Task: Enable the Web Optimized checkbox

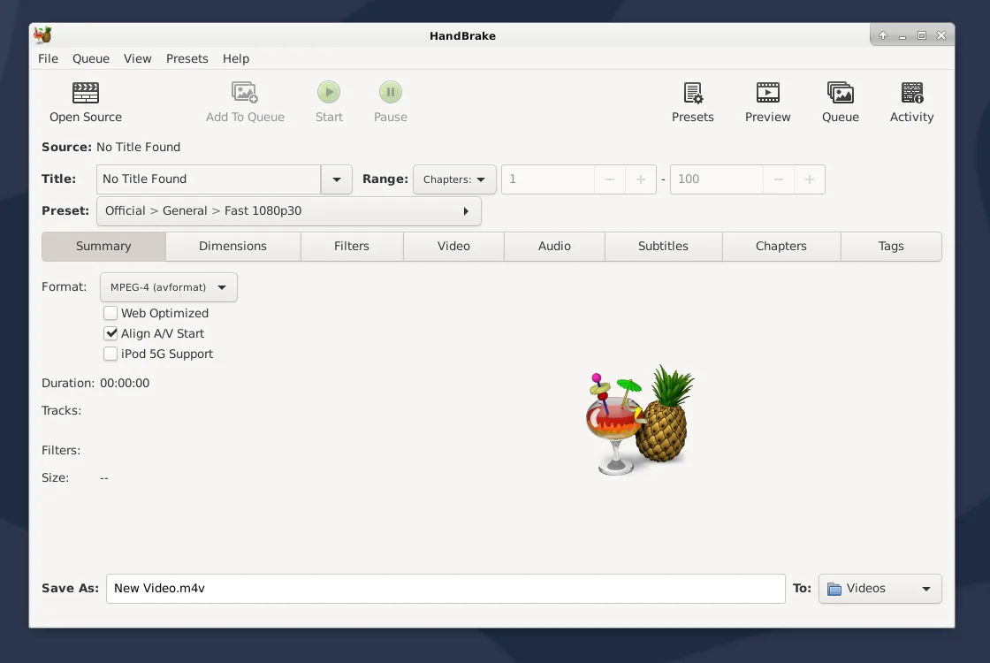Action: (110, 313)
